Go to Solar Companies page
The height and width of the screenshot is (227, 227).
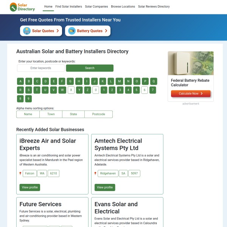96,6
